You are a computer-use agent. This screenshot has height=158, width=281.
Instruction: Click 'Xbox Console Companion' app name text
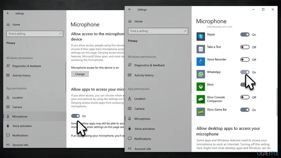pos(216,99)
